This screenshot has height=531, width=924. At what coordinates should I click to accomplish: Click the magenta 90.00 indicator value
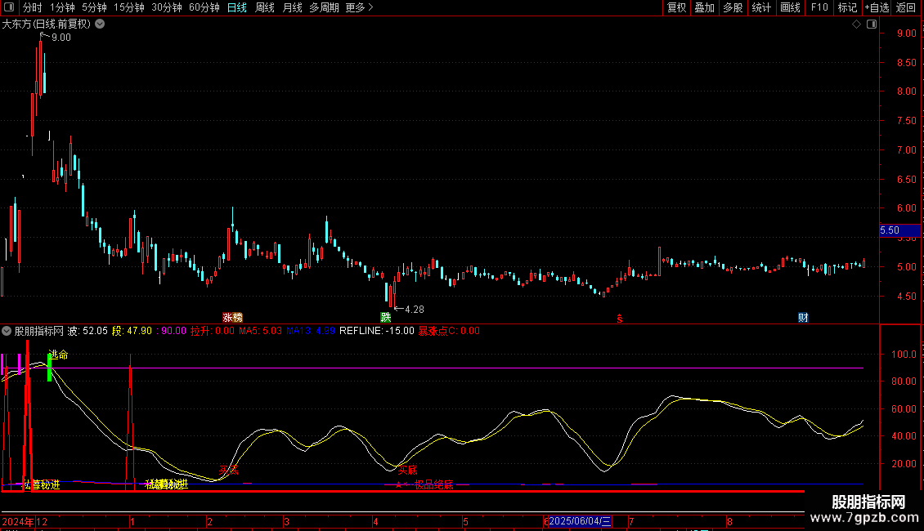(x=173, y=331)
